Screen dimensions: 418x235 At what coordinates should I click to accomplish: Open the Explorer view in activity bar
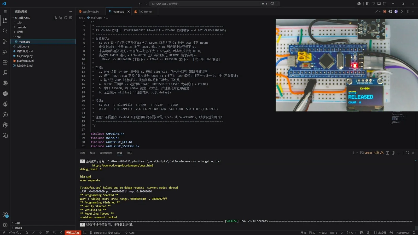coord(5,20)
